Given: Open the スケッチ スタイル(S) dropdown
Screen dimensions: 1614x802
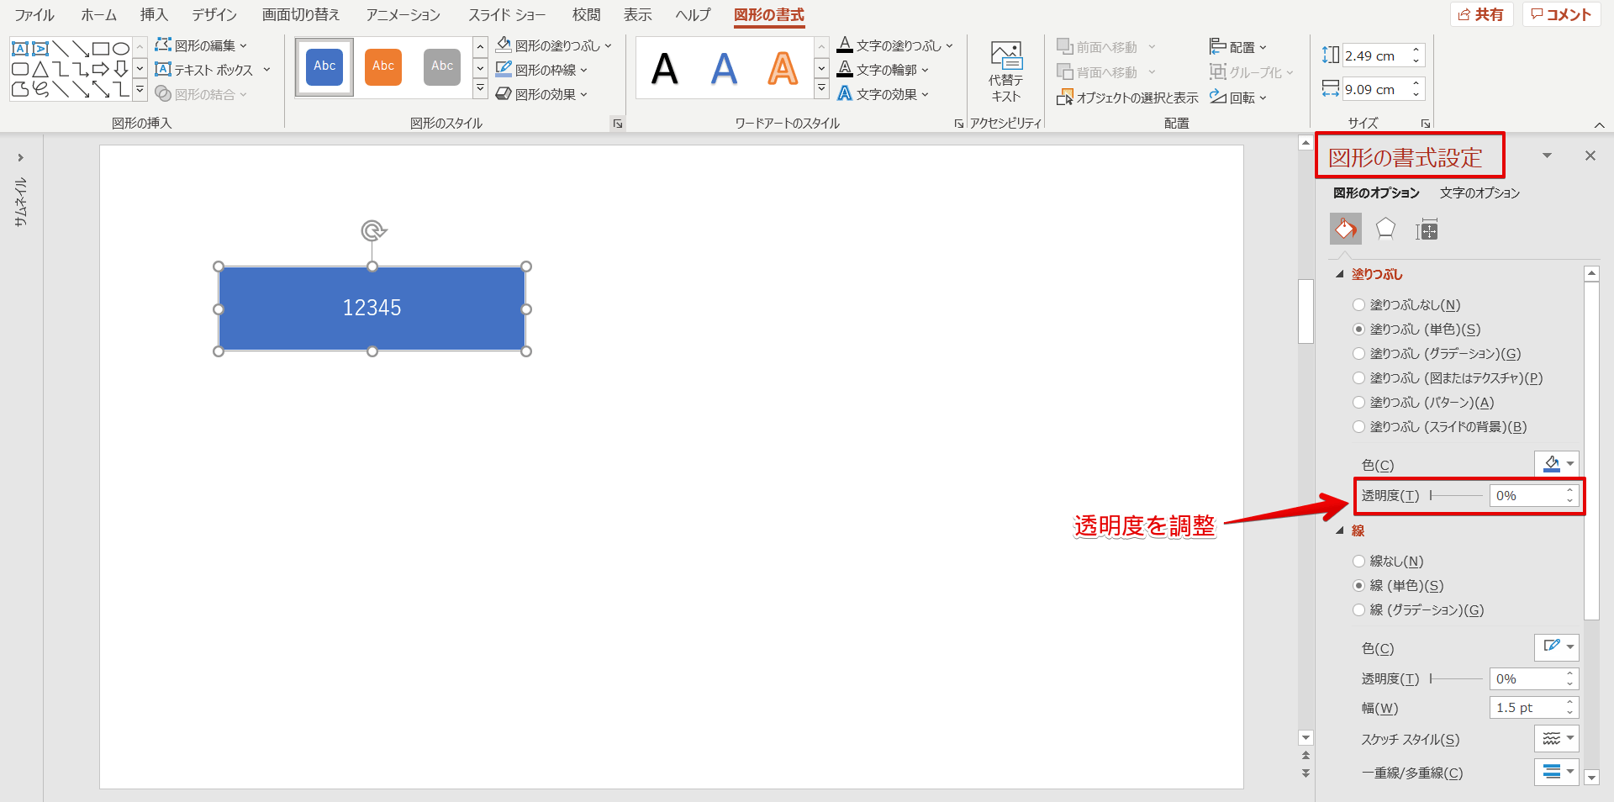Looking at the screenshot, I should (1557, 739).
